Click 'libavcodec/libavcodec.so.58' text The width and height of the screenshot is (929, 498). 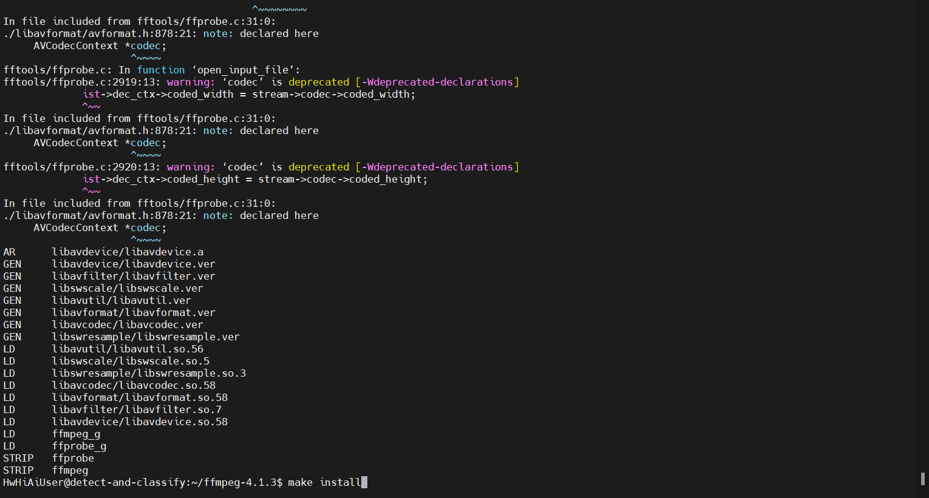pos(134,385)
